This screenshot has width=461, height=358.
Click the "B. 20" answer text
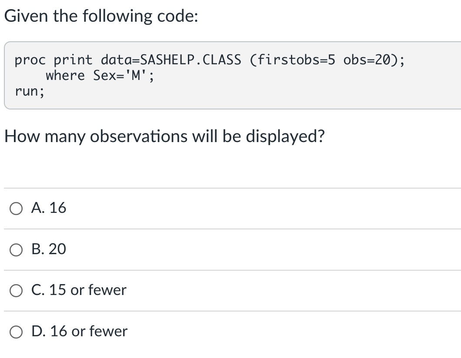pyautogui.click(x=49, y=249)
